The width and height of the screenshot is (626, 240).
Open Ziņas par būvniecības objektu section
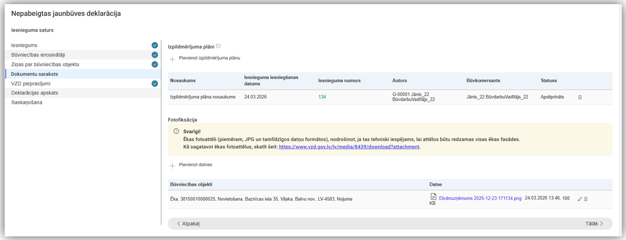tap(45, 65)
